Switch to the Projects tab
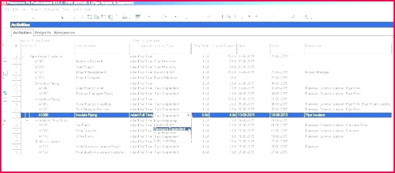Viewport: 395px width, 173px height. point(43,33)
